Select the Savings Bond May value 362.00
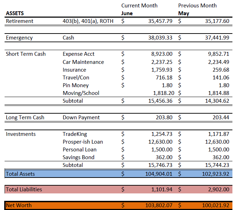 (221, 157)
